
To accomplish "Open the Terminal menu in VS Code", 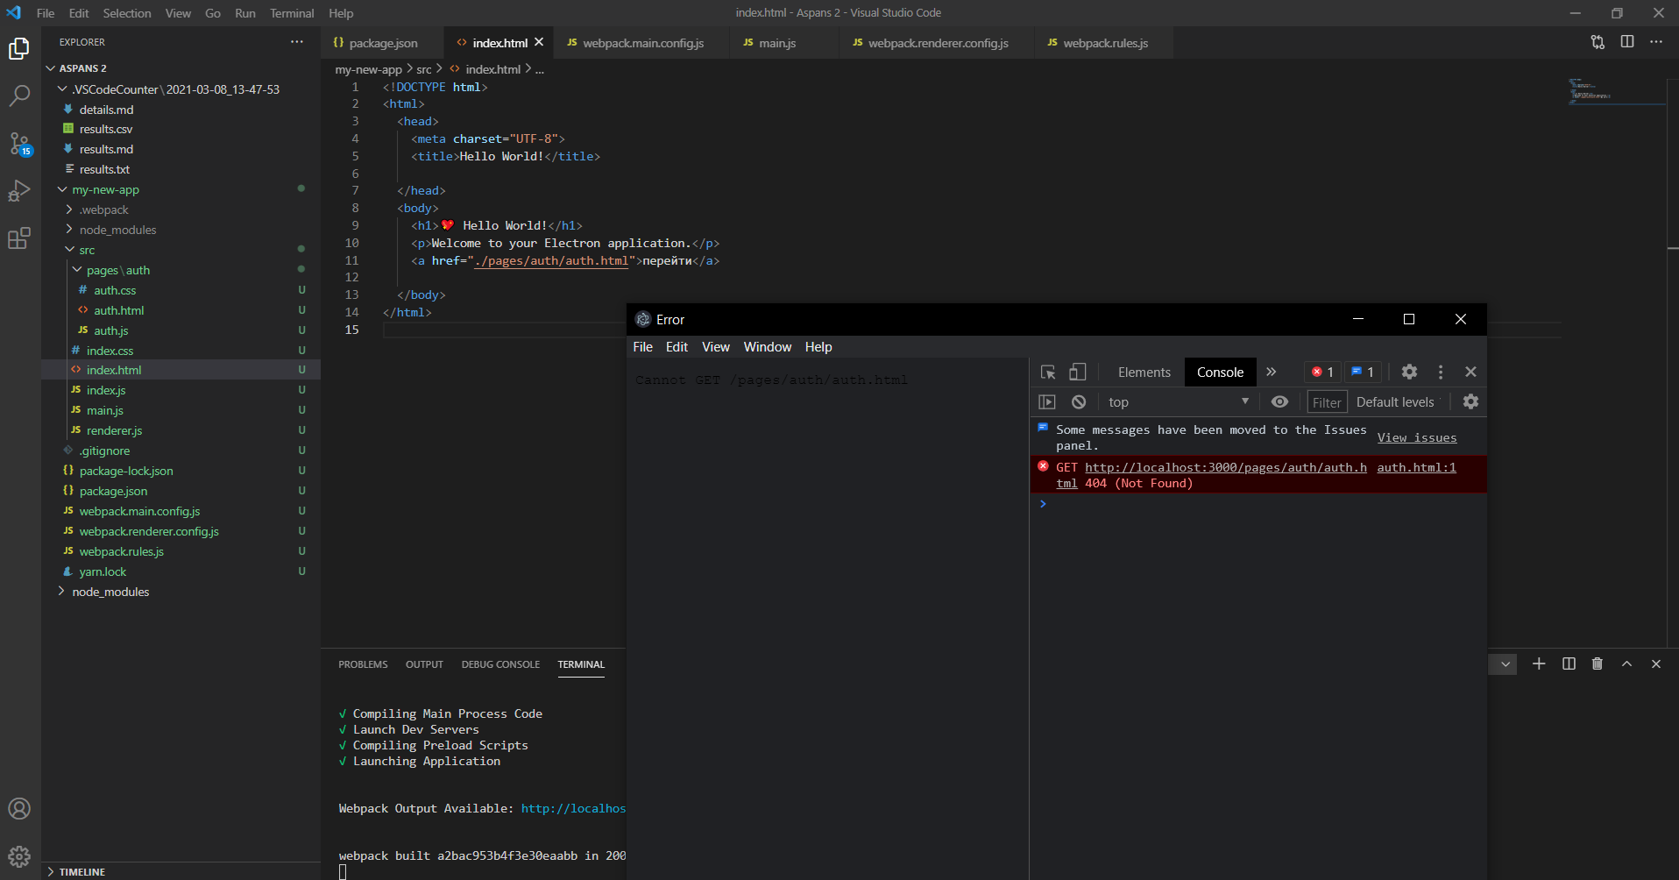I will click(x=291, y=13).
